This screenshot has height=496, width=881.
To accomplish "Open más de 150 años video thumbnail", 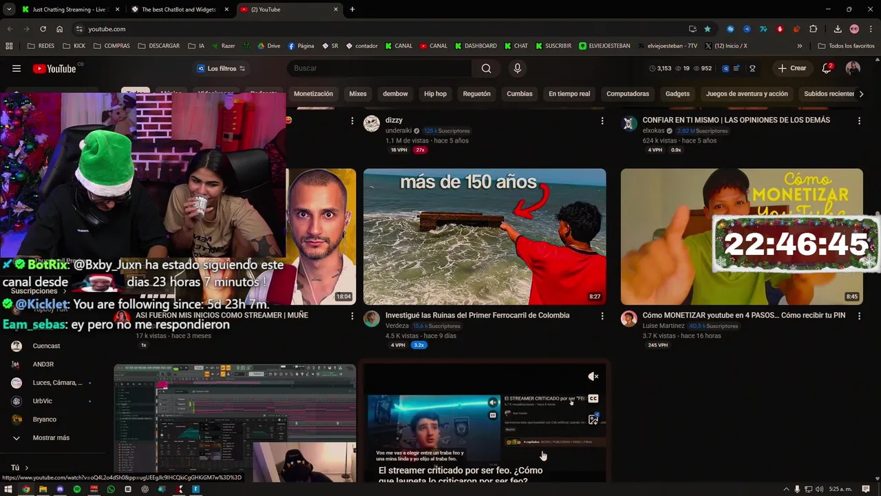I will [485, 236].
